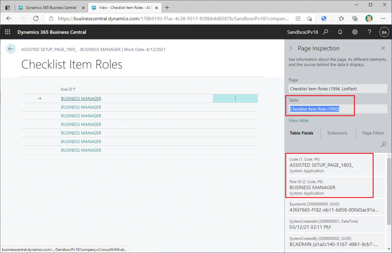Screen dimensions: 392x253
Task: Click the Role ID BUSINESS MANAGER field entry
Action: point(335,187)
